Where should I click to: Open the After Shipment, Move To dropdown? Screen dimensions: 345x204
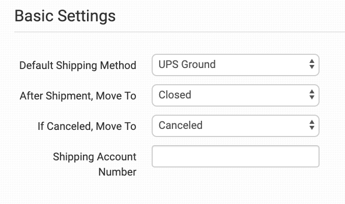tap(235, 95)
